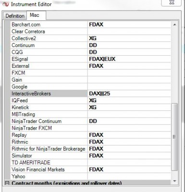Click the empty Clear Corretora value field
The width and height of the screenshot is (185, 192).
[129, 32]
